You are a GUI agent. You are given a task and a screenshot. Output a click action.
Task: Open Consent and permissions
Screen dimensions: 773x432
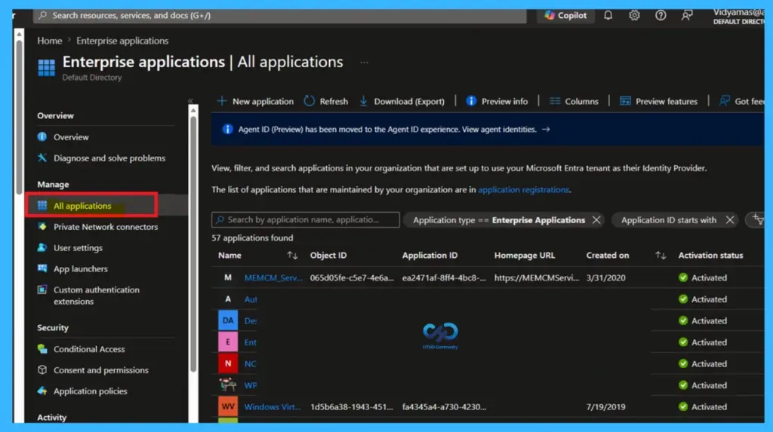tap(100, 370)
